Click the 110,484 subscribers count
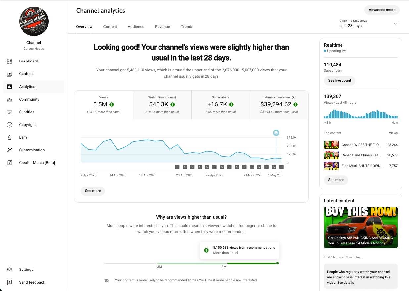 point(332,65)
